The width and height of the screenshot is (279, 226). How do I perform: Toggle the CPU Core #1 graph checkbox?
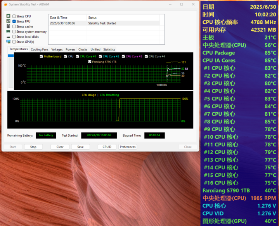coord(78,56)
